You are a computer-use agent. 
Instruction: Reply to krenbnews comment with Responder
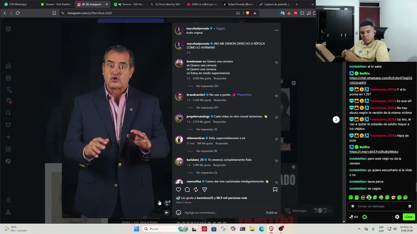(220, 78)
